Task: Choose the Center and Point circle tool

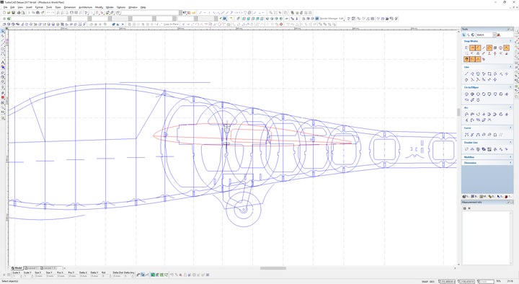Action: tap(466, 94)
